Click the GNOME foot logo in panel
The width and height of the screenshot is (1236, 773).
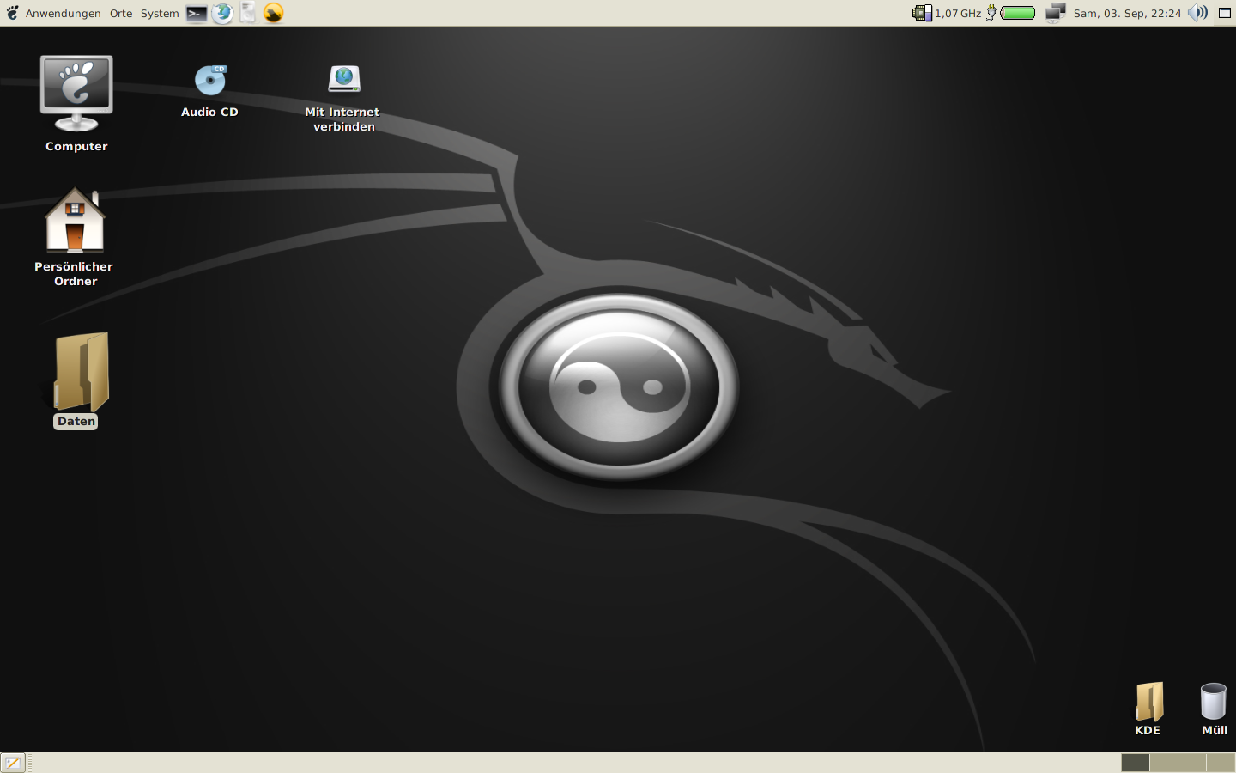(x=12, y=13)
